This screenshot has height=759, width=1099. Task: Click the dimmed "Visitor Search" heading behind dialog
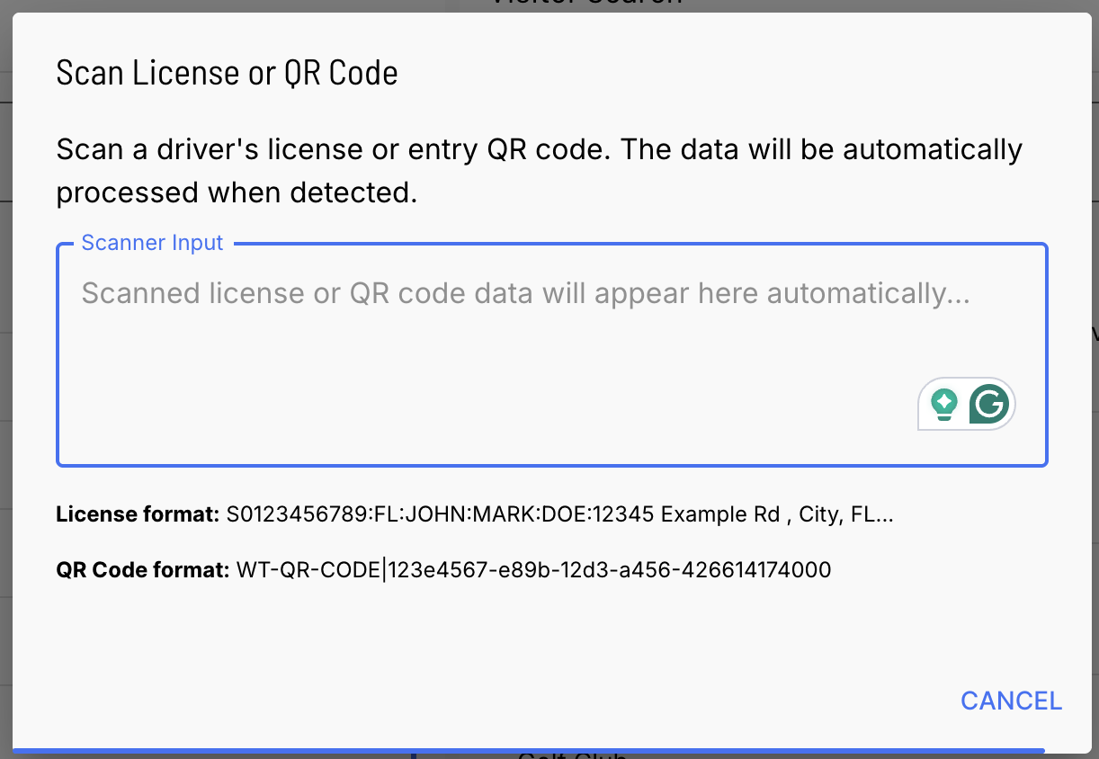(585, 4)
